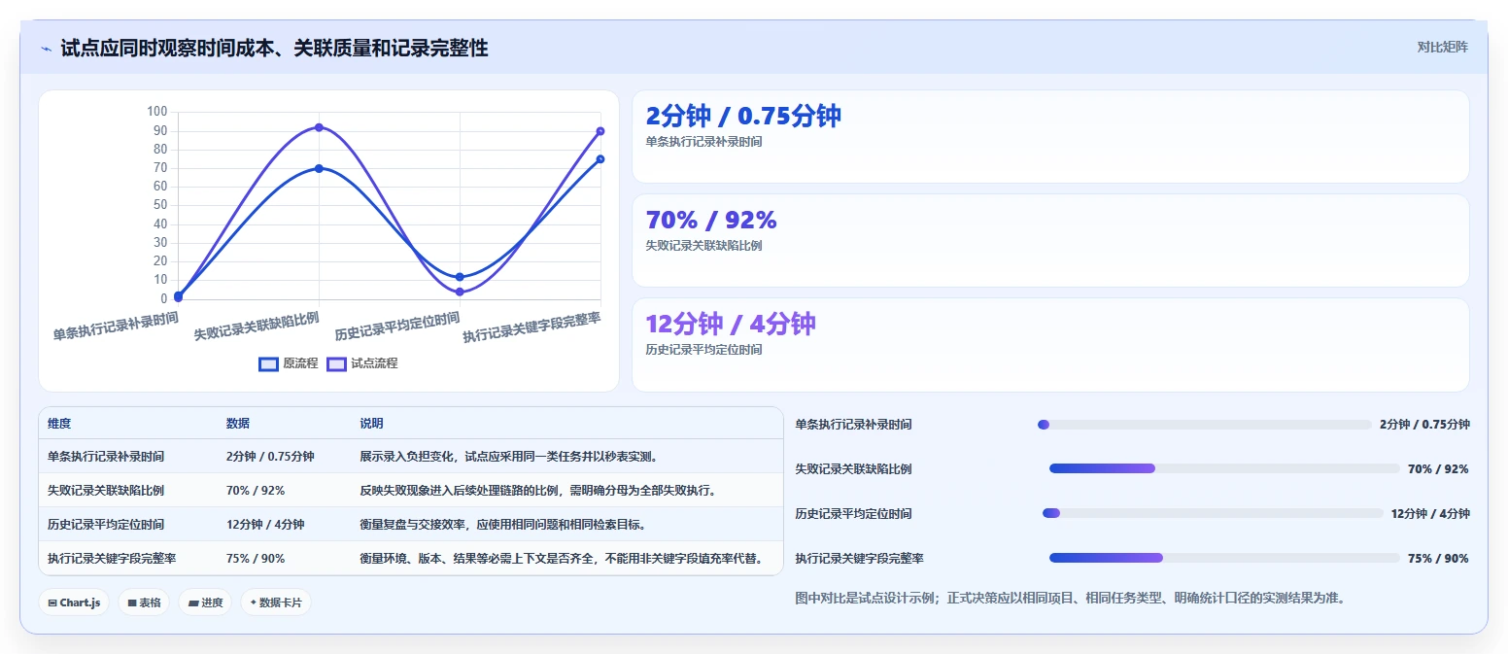The height and width of the screenshot is (654, 1508).
Task: Click the 原流程 chart point at value 70
Action: click(319, 168)
